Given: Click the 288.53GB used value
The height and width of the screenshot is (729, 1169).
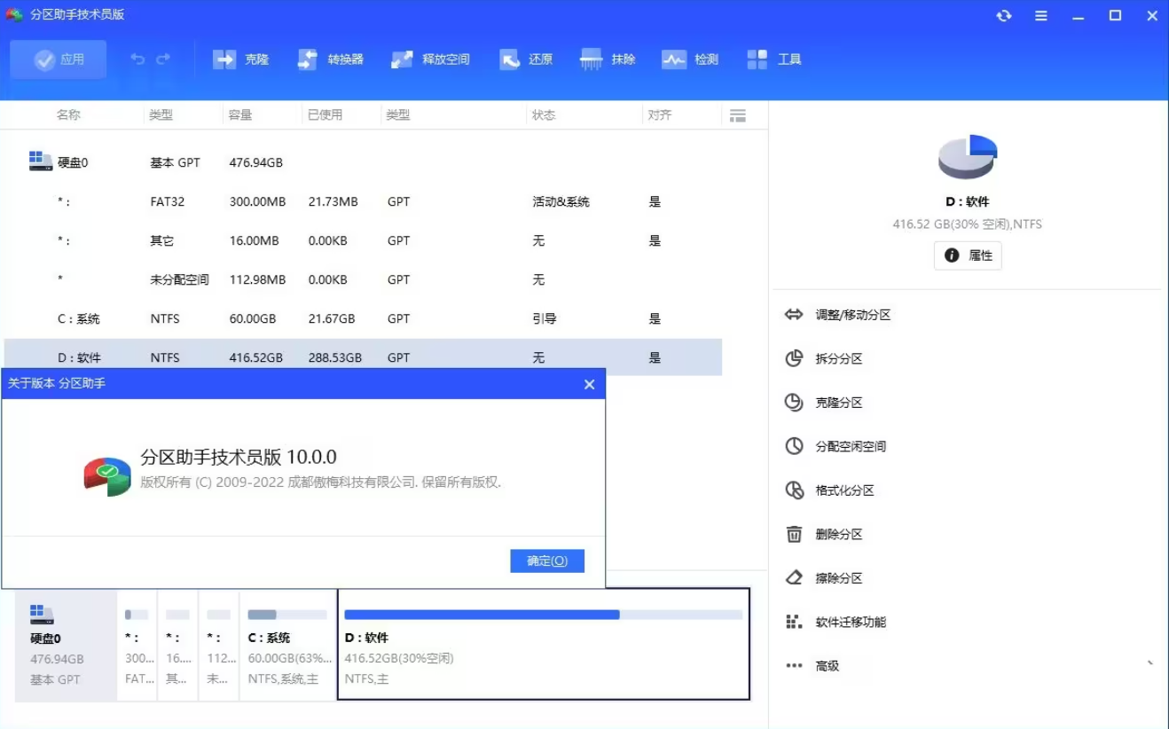Looking at the screenshot, I should 334,357.
